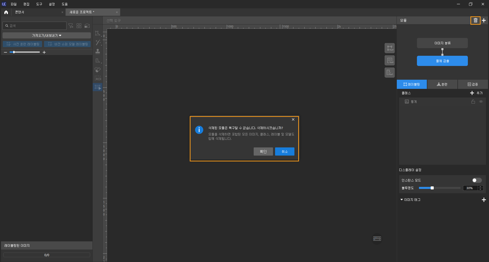Switch to the 훈련 tab

click(442, 84)
